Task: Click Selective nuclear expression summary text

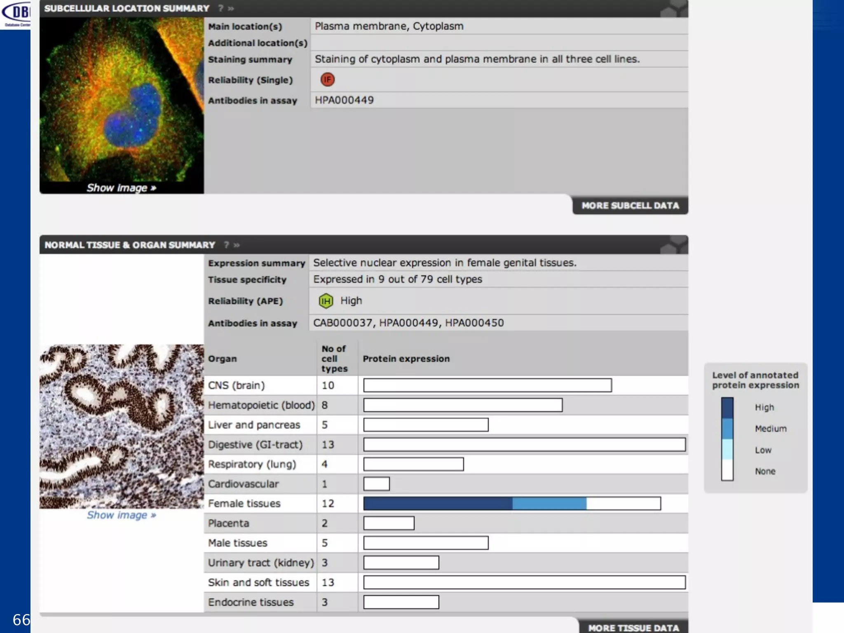Action: tap(445, 263)
